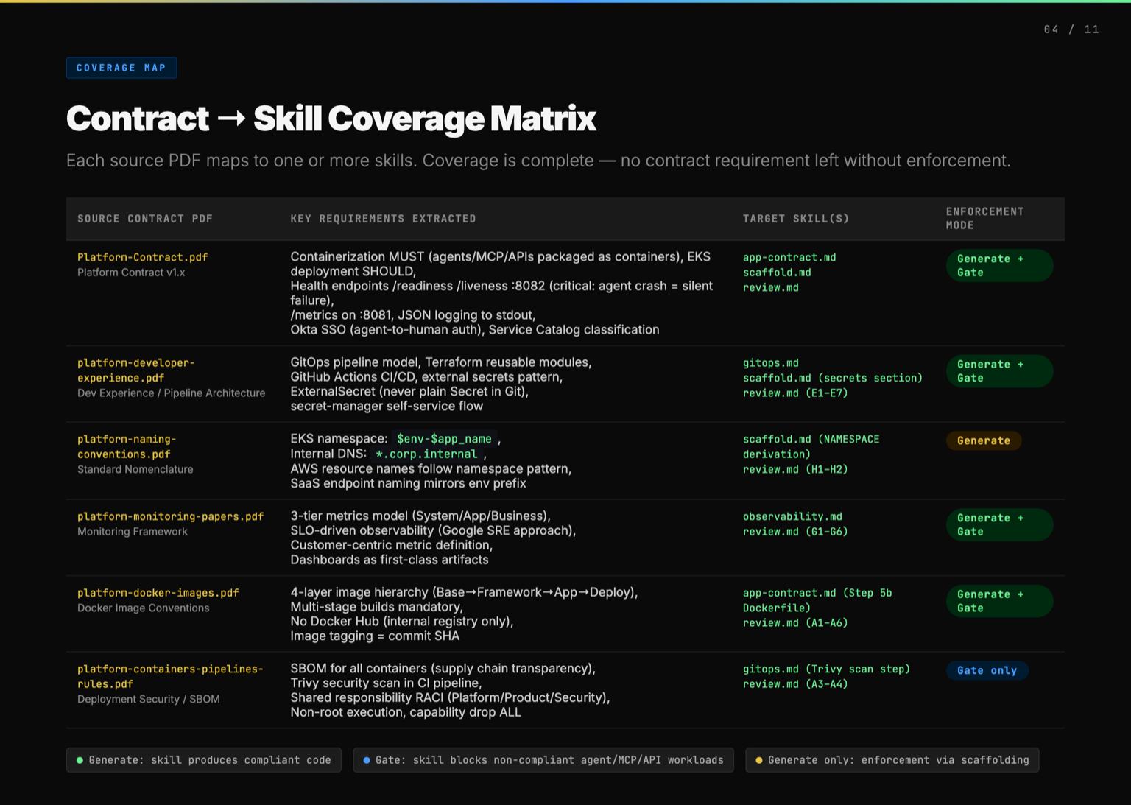
Task: Click the TARGET SKILL(S) column header
Action: pyautogui.click(x=796, y=219)
